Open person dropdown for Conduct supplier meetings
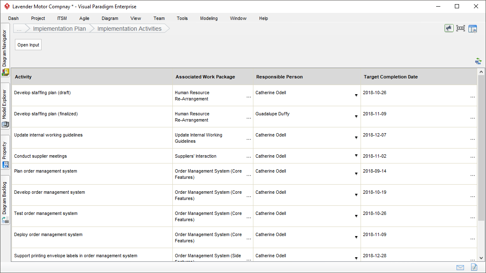Image resolution: width=486 pixels, height=273 pixels. coord(356,156)
